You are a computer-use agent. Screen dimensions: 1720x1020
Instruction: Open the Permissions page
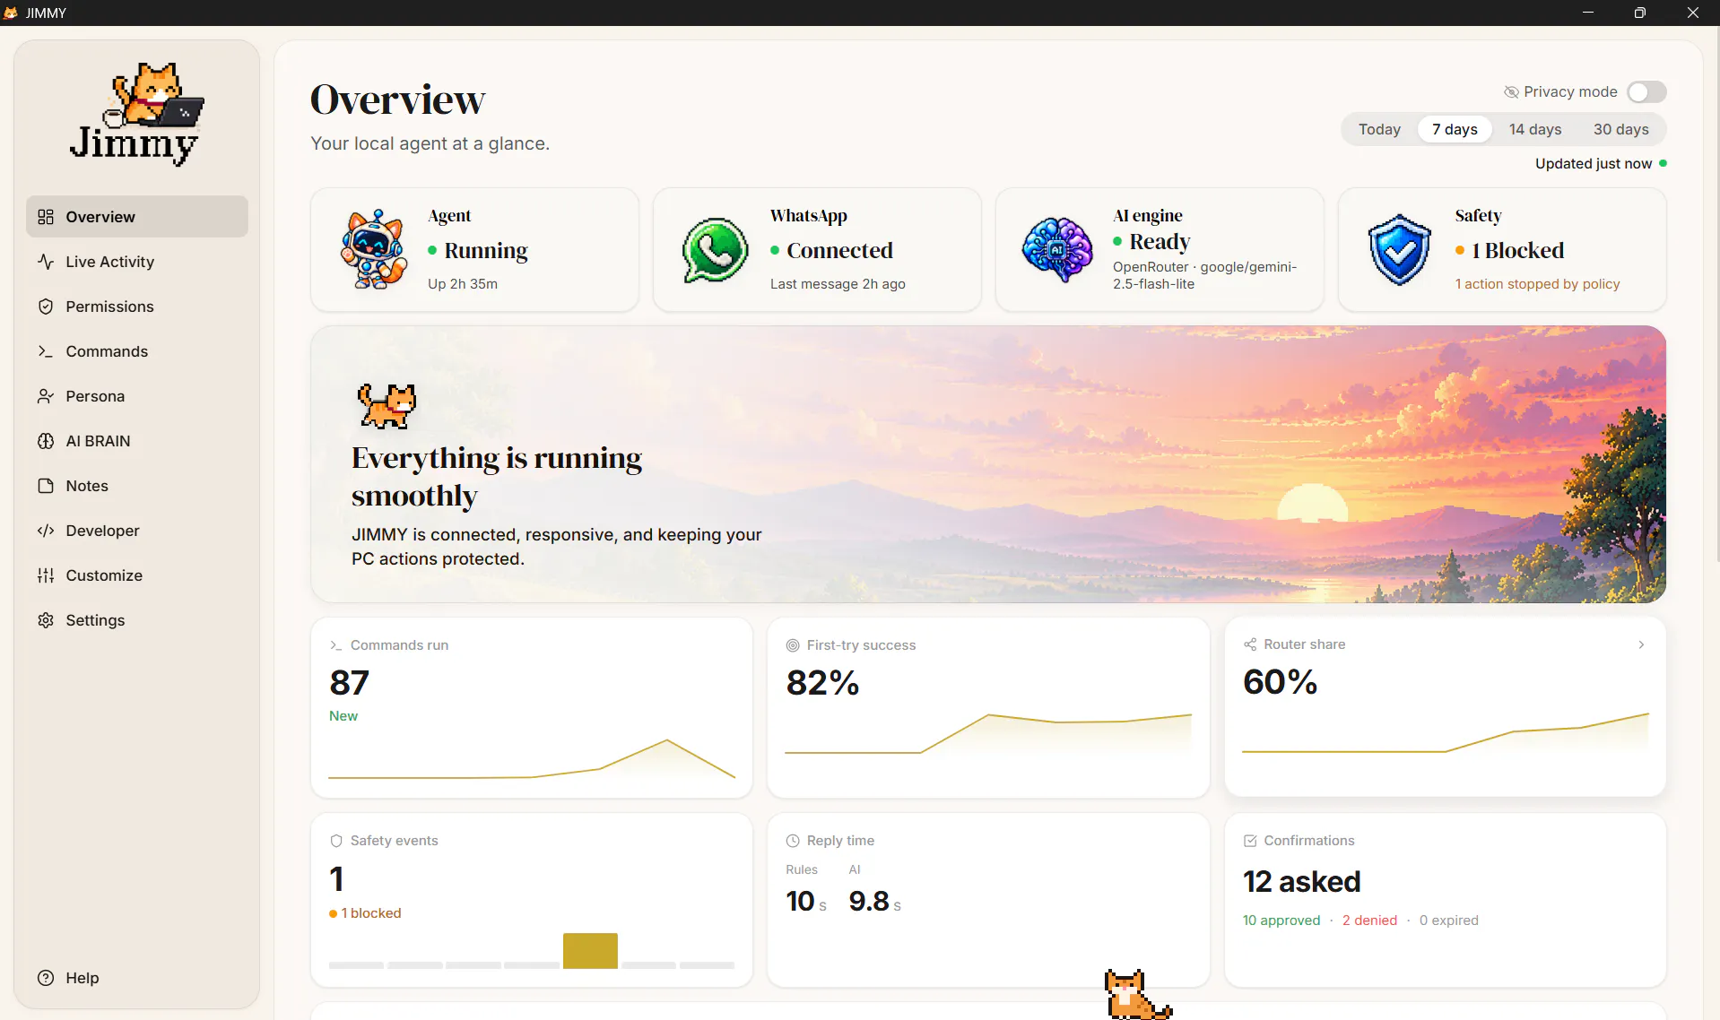137,307
